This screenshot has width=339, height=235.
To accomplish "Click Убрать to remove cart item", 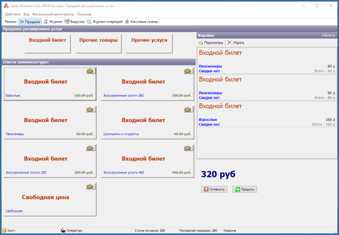I will point(236,42).
